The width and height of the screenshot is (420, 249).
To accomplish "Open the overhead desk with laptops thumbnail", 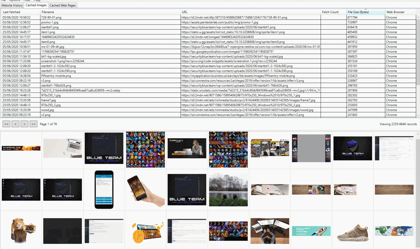I will [x=270, y=231].
